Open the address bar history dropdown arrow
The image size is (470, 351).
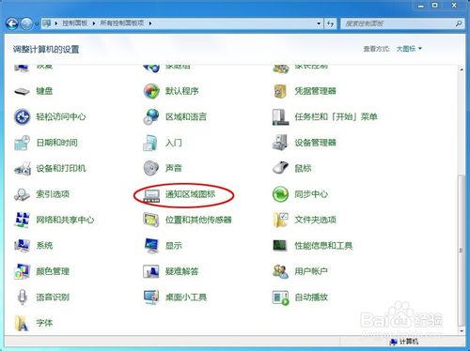click(x=319, y=23)
